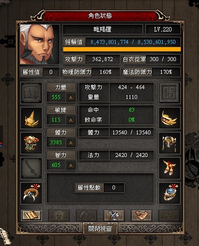Increase 智力 stat with arrow button
The height and width of the screenshot is (246, 199).
71,165
